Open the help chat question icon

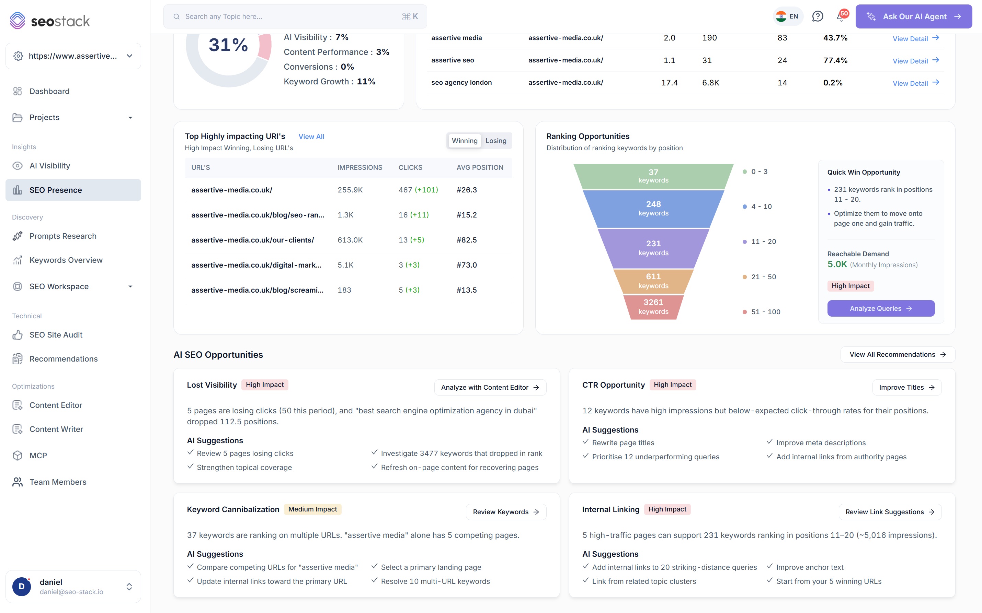pos(818,16)
